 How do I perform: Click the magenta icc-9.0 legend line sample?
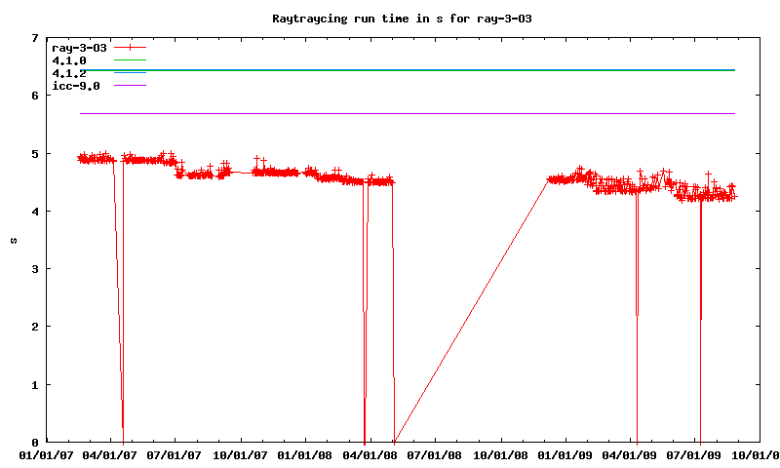(130, 86)
